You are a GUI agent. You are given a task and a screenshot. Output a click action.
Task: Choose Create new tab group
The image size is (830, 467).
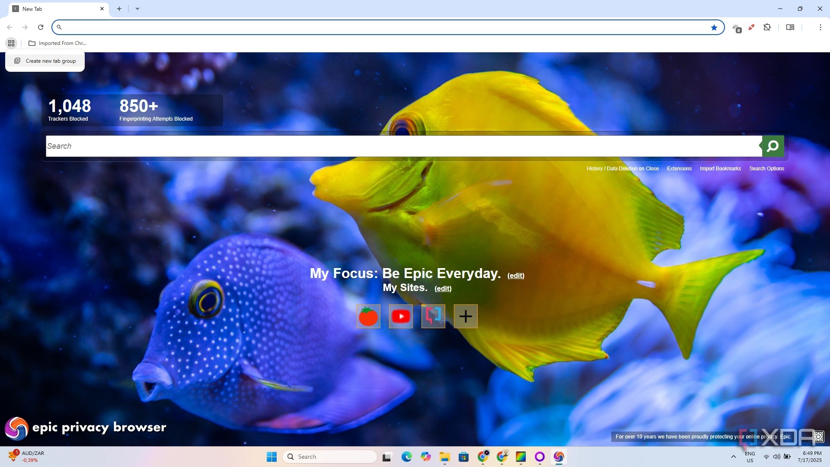45,61
